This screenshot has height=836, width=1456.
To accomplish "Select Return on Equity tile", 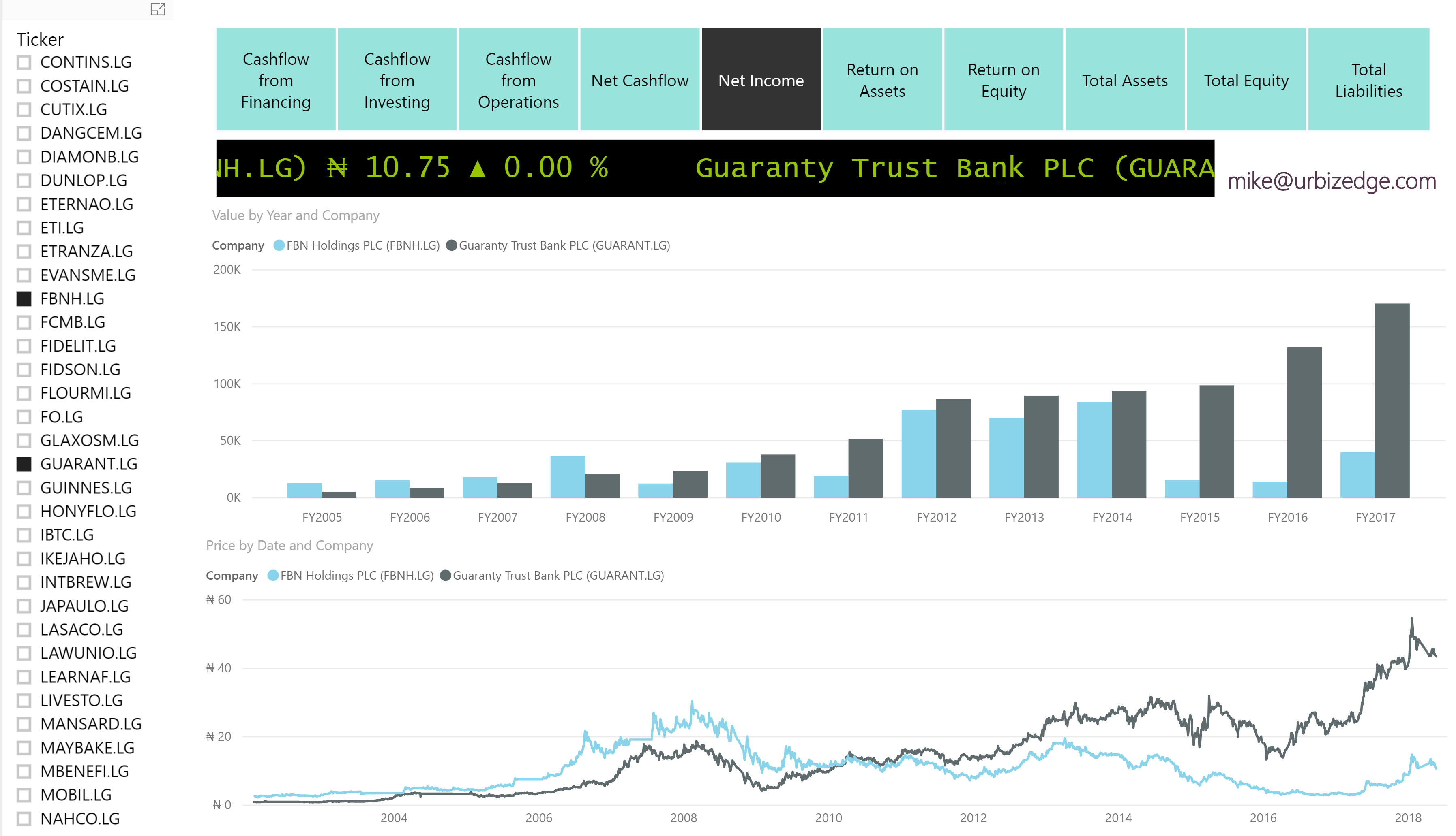I will click(1003, 80).
